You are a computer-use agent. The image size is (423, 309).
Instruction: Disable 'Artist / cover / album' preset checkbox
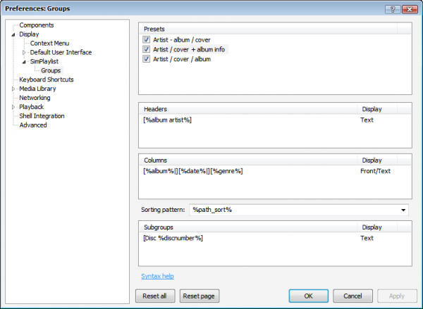pyautogui.click(x=147, y=59)
